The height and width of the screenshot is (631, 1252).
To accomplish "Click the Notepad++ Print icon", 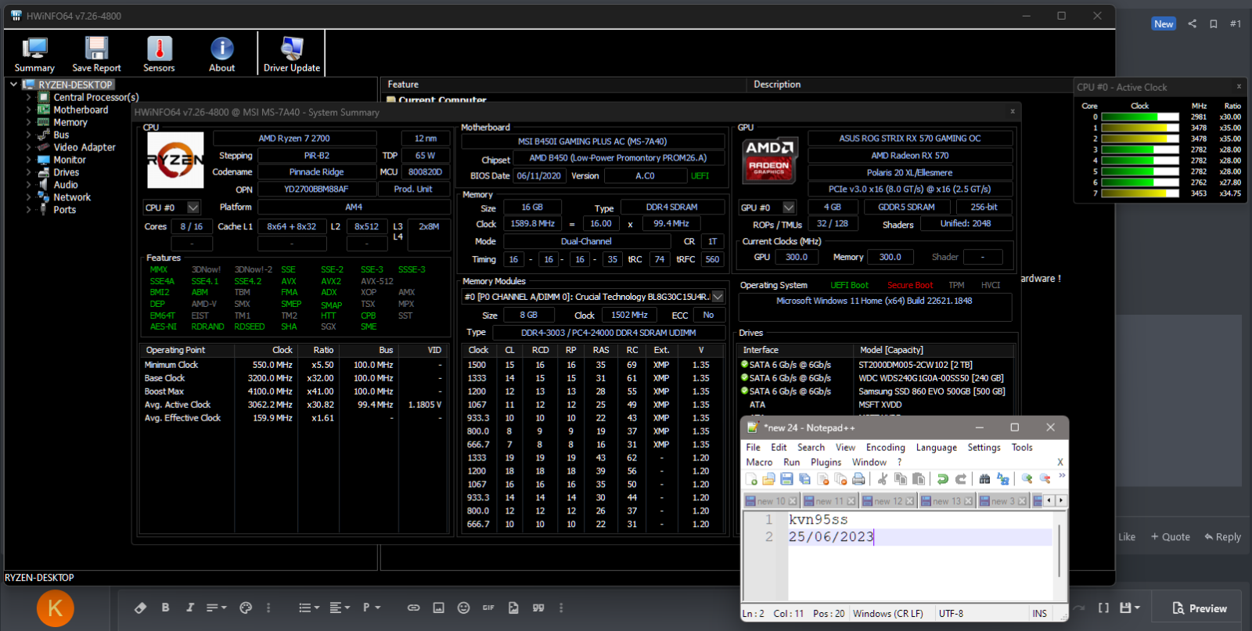I will point(858,479).
